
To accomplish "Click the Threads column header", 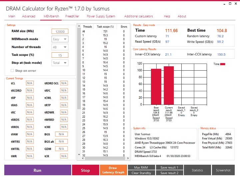I will 87,27.
